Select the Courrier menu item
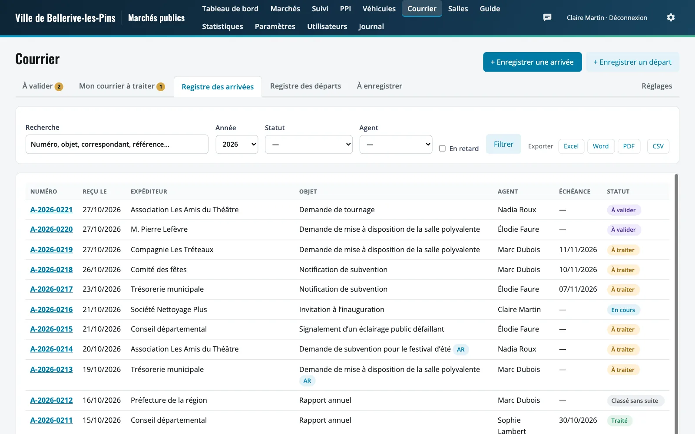 point(422,9)
